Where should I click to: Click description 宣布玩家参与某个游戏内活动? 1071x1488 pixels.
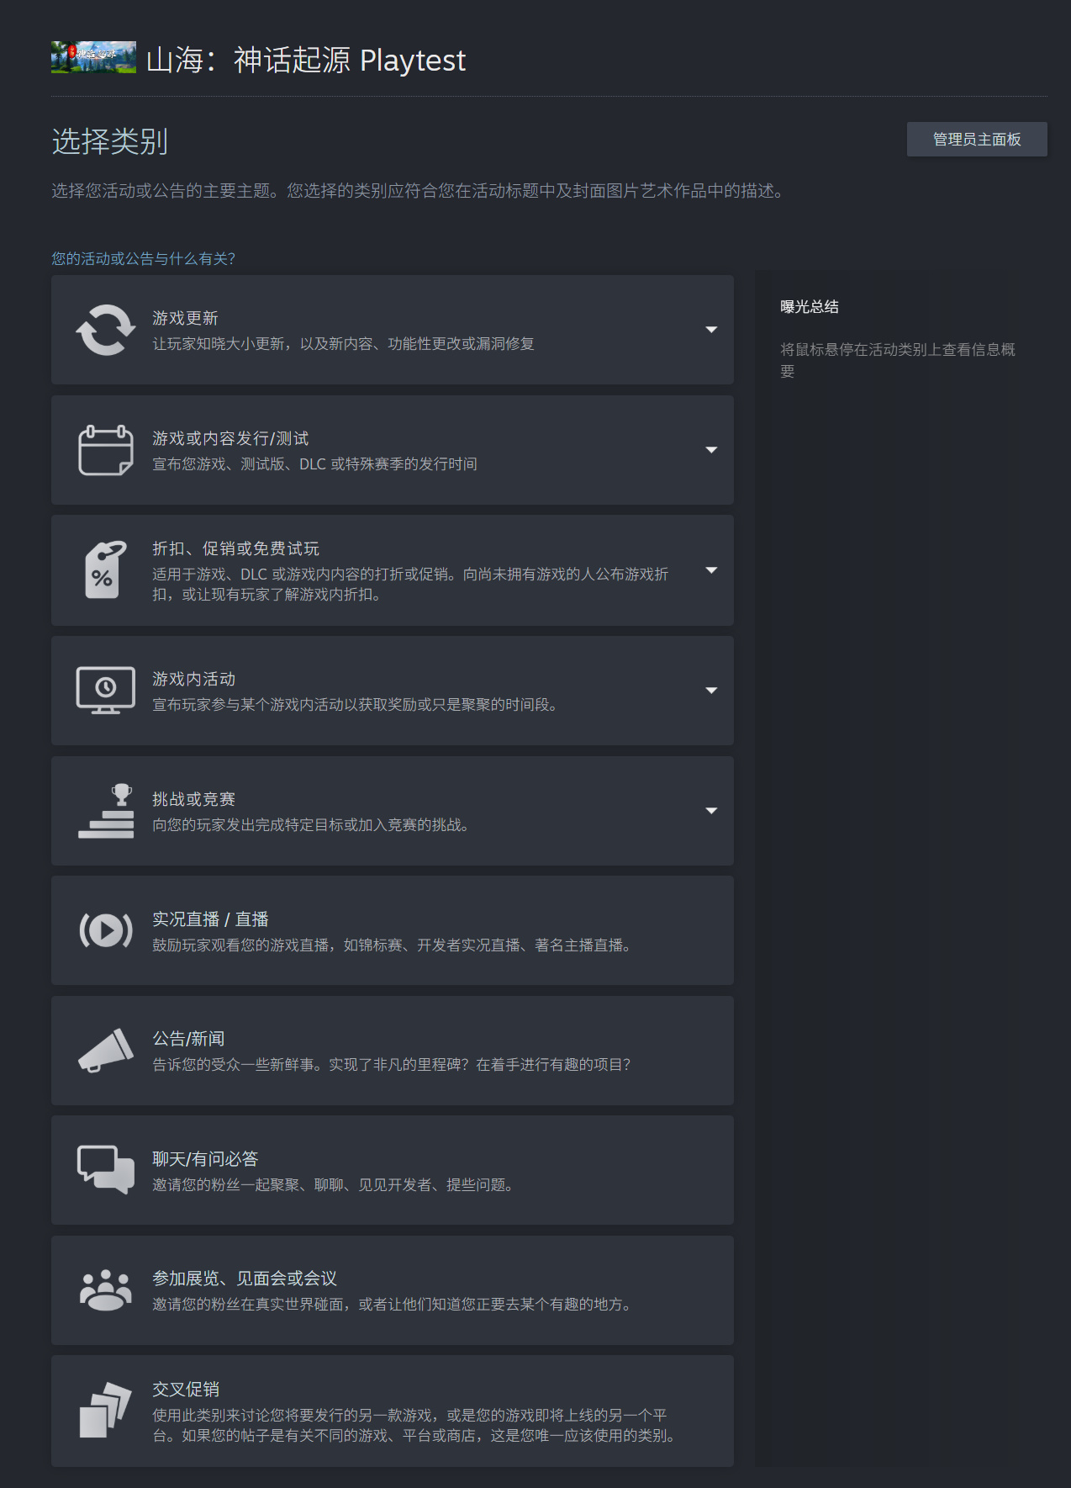pos(356,705)
